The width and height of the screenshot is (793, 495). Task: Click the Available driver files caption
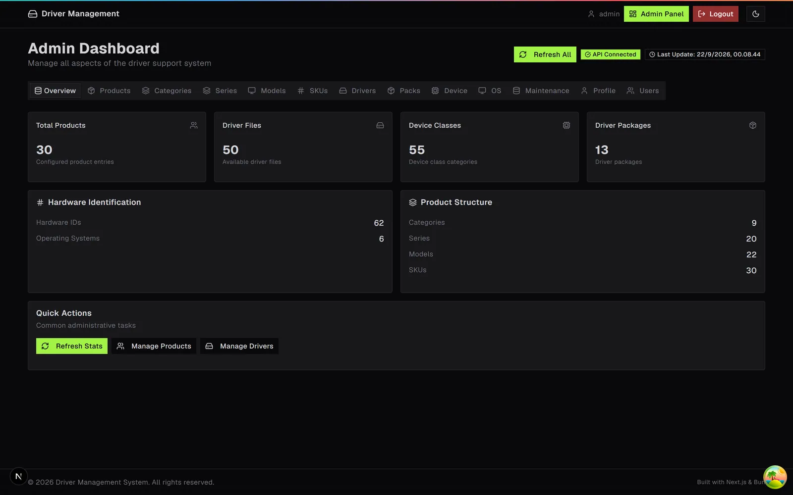tap(252, 162)
